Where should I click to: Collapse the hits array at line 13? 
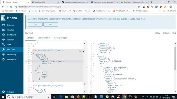pyautogui.click(x=93, y=64)
